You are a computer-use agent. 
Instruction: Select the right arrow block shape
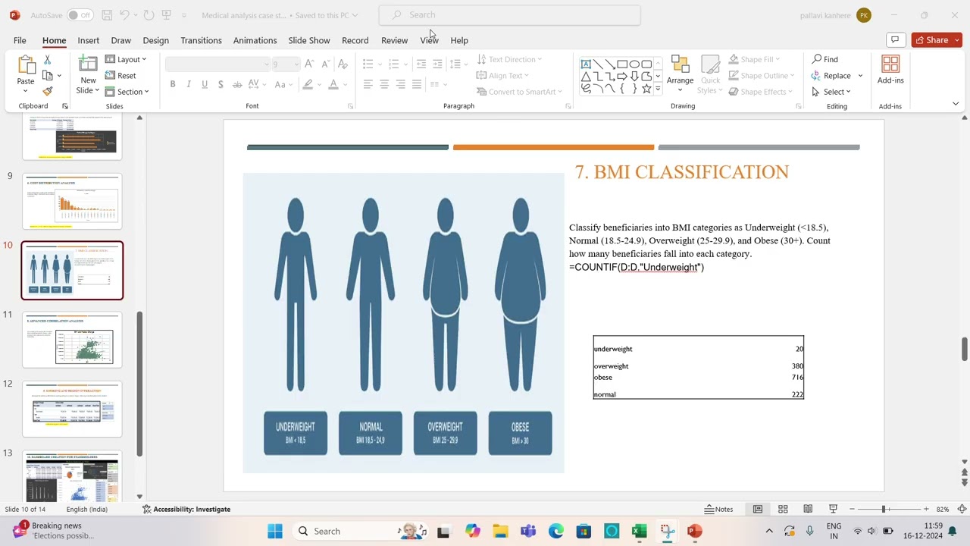coord(622,77)
